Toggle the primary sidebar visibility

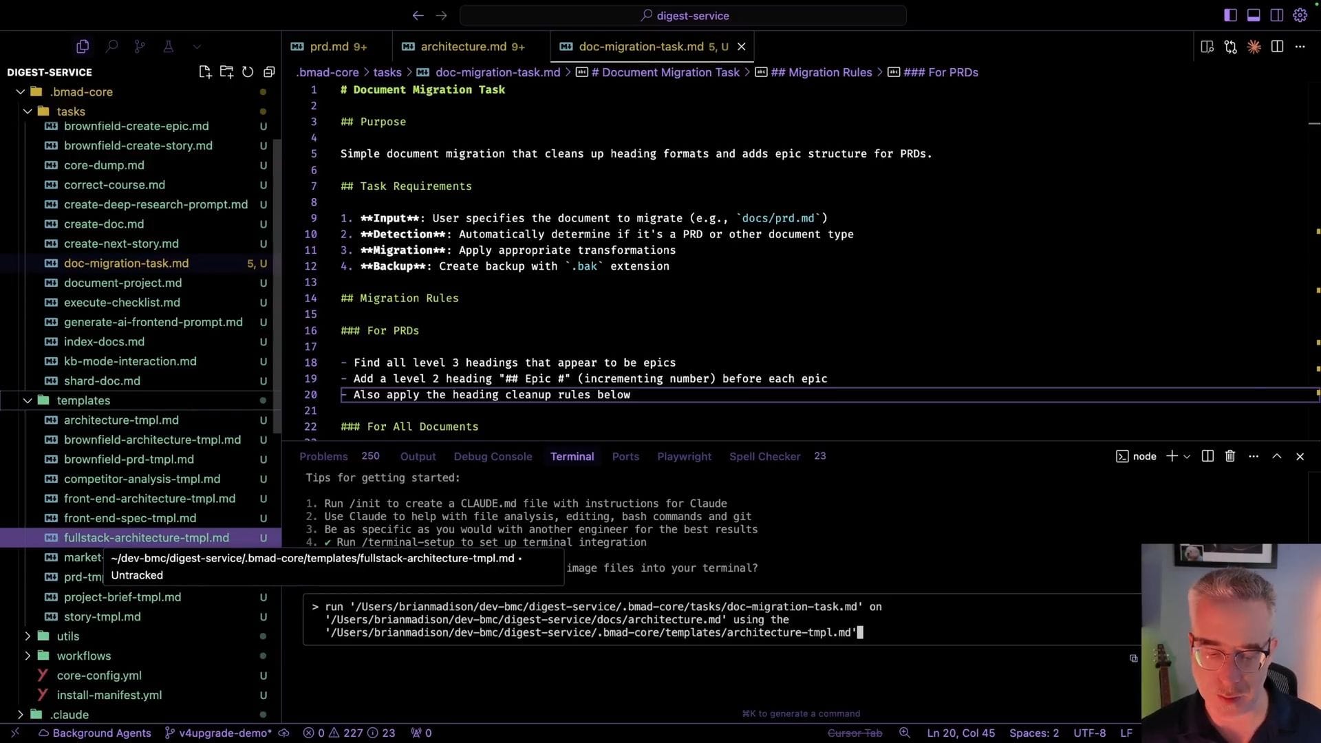point(1231,15)
